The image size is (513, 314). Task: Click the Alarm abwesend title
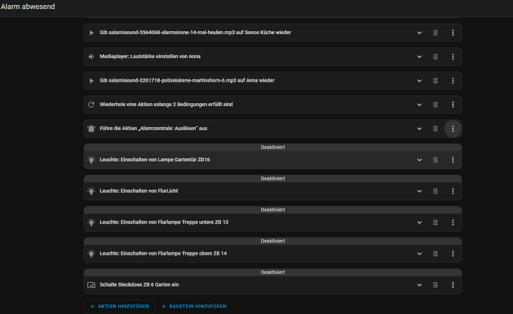tap(28, 7)
